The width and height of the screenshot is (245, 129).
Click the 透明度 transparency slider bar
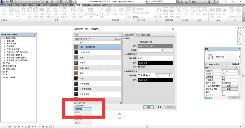pyautogui.click(x=149, y=50)
